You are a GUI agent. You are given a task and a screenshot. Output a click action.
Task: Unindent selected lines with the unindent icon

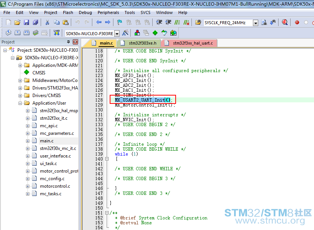point(168,22)
